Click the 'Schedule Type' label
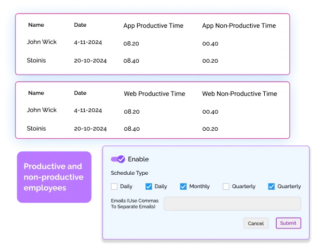This screenshot has width=313, height=245. (129, 173)
